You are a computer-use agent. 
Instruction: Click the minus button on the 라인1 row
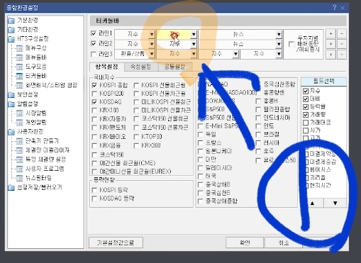tap(342, 34)
